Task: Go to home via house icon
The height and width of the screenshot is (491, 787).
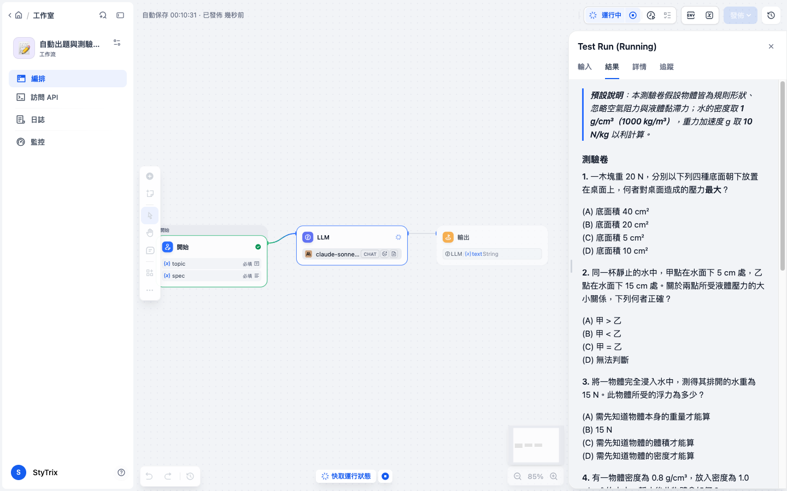Action: click(x=19, y=15)
